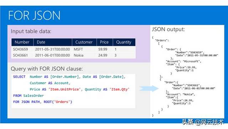Image resolution: width=228 pixels, height=129 pixels.
Task: Click the "Orders": key in JSON output
Action: (x=162, y=40)
